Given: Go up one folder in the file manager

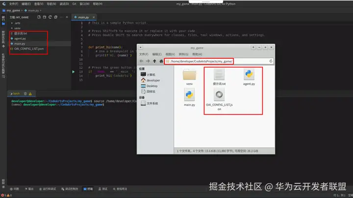Looking at the screenshot, I should (154, 61).
